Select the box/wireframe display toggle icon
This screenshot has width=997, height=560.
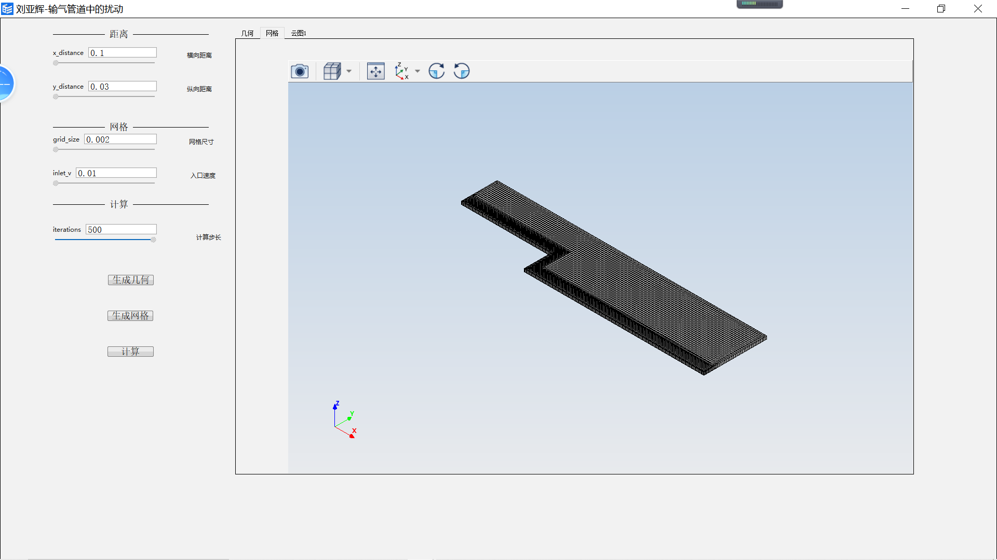pos(332,71)
